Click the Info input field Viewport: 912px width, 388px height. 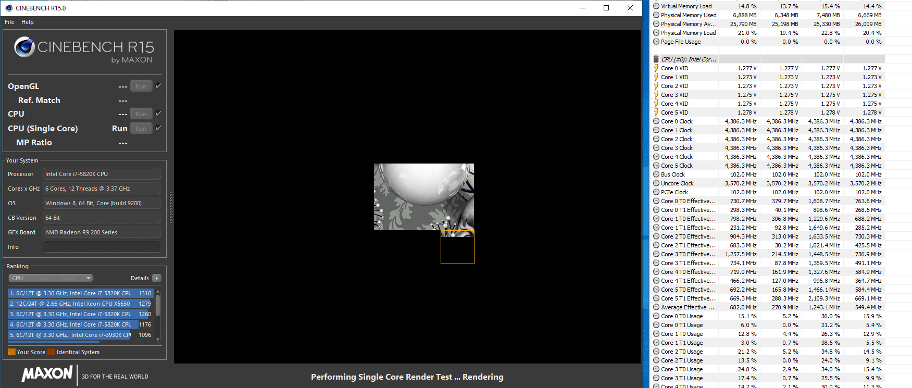102,247
